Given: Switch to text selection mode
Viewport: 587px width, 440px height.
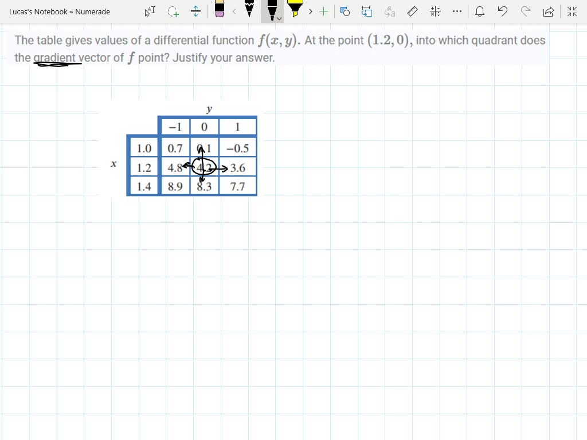Looking at the screenshot, I should pyautogui.click(x=150, y=11).
